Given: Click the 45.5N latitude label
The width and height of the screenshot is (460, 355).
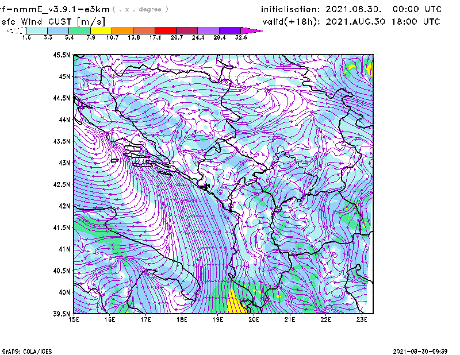Looking at the screenshot, I should coord(62,55).
